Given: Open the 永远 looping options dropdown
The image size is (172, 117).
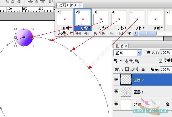Looking at the screenshot, I should pos(71,33).
